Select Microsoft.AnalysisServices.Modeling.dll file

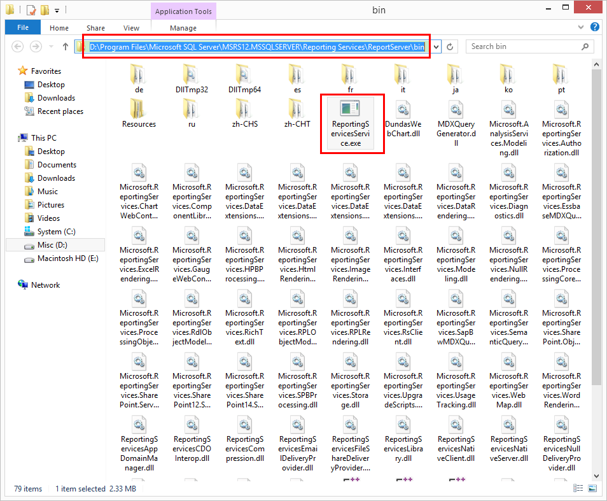click(508, 129)
